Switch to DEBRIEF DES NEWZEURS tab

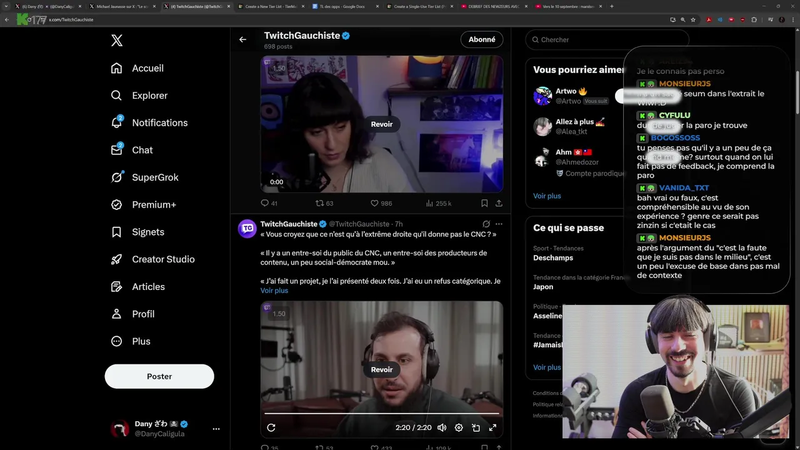click(494, 6)
